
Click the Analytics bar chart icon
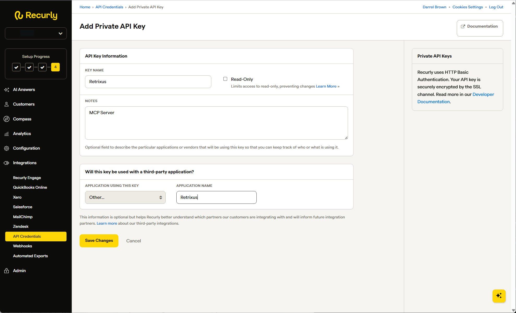coord(7,134)
